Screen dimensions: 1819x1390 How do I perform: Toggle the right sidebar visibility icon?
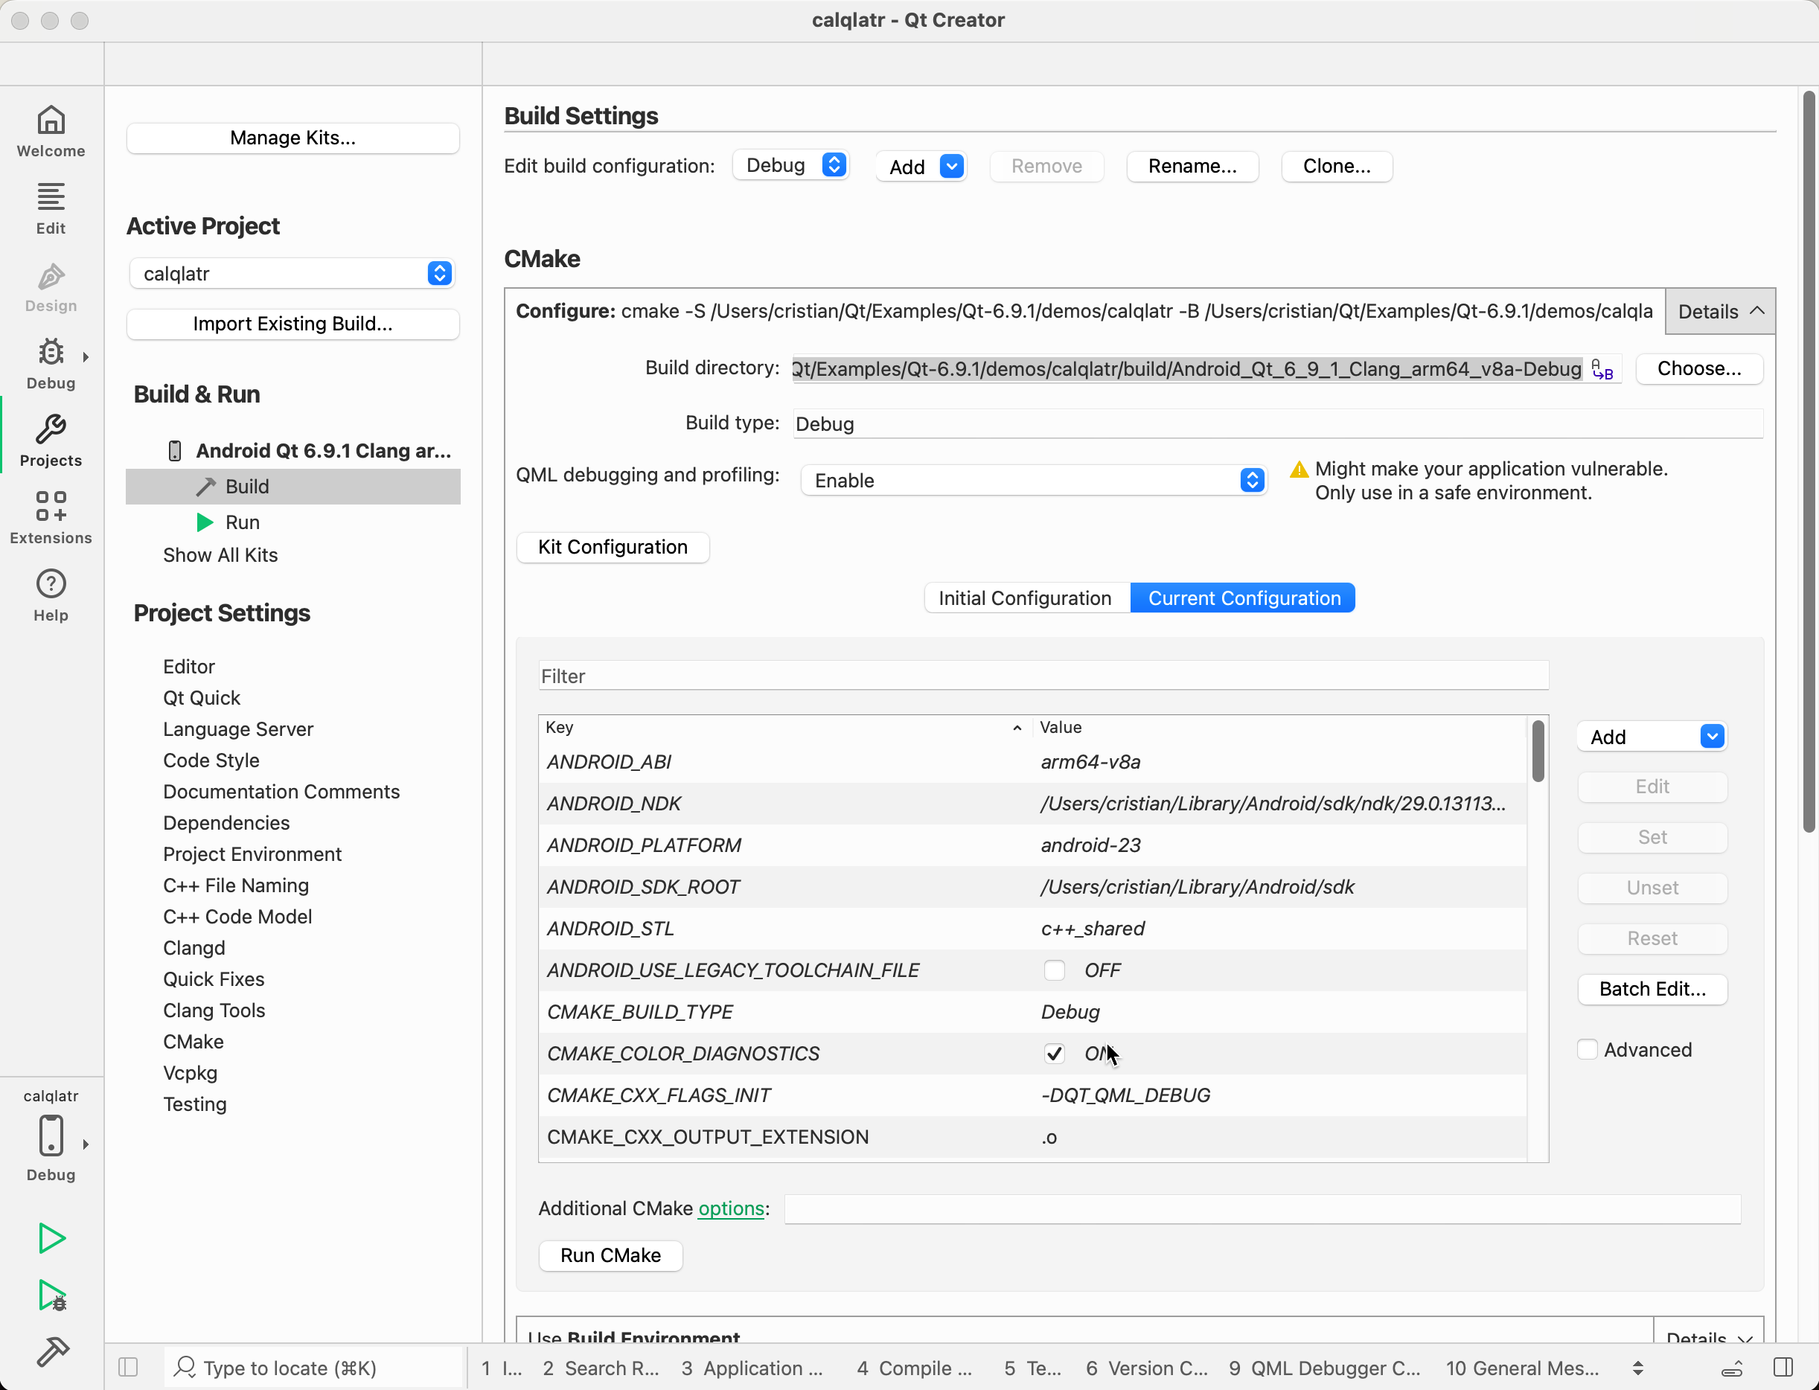[1784, 1367]
